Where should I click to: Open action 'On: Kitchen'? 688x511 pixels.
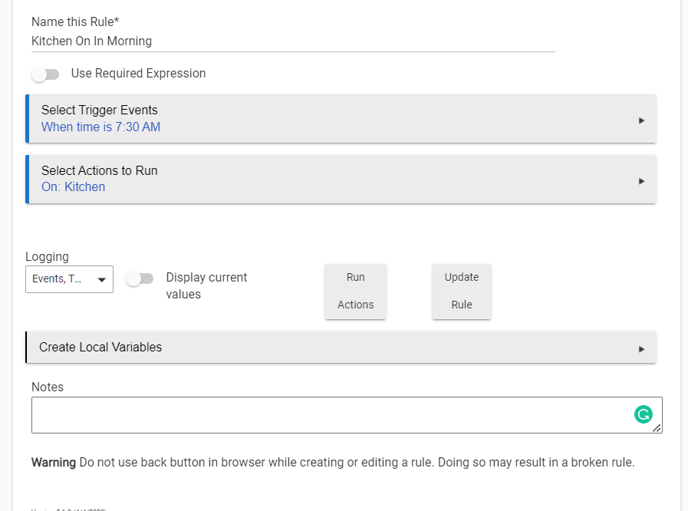coord(74,187)
